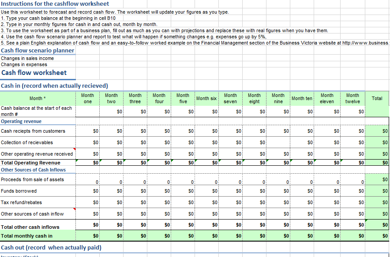
Task: Open the Changes in sales income link
Action: pos(27,58)
